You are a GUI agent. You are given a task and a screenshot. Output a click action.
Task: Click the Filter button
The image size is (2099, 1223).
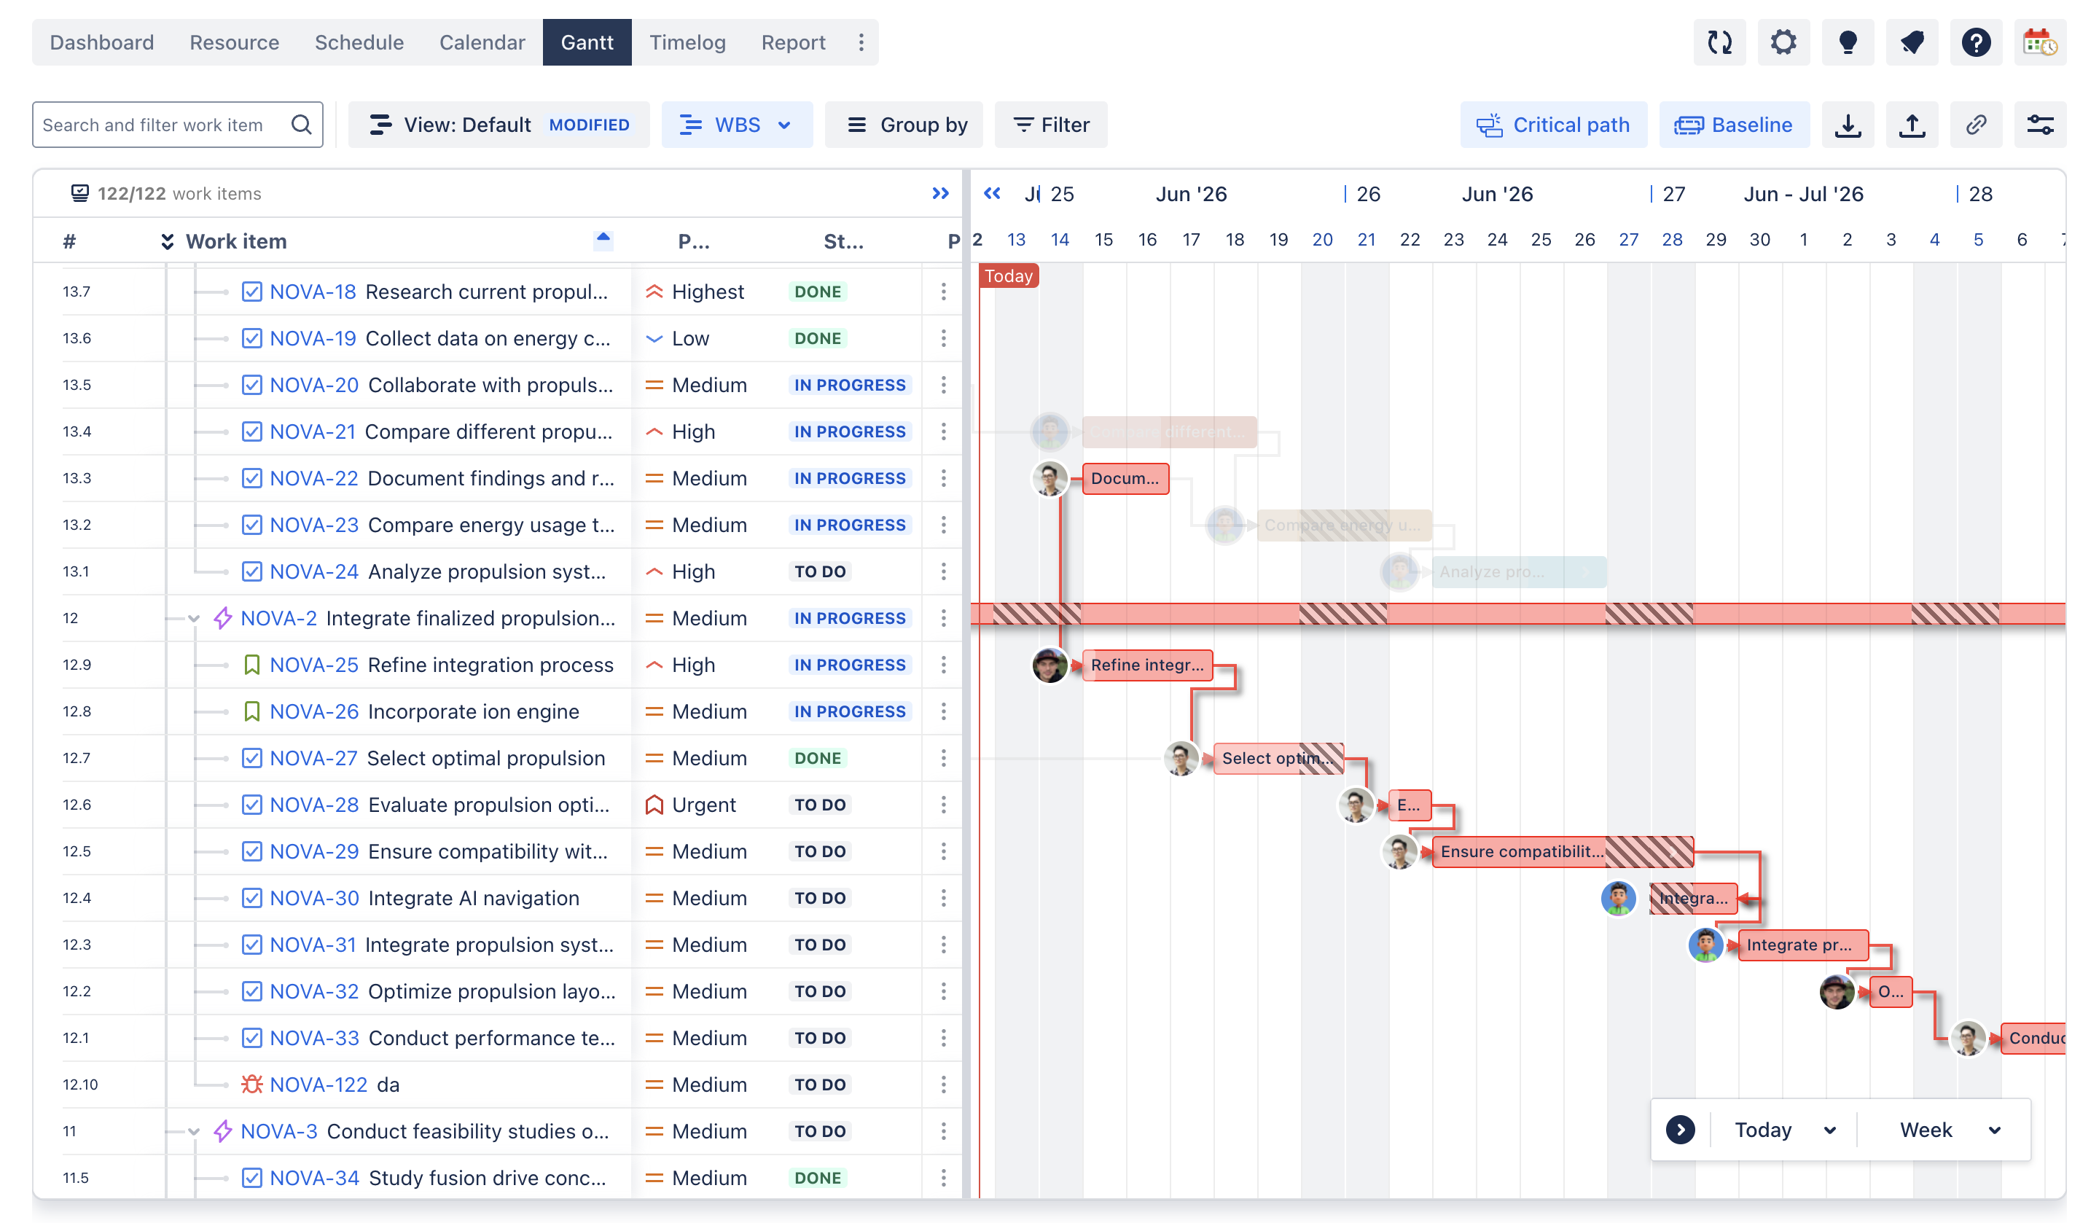pyautogui.click(x=1051, y=125)
